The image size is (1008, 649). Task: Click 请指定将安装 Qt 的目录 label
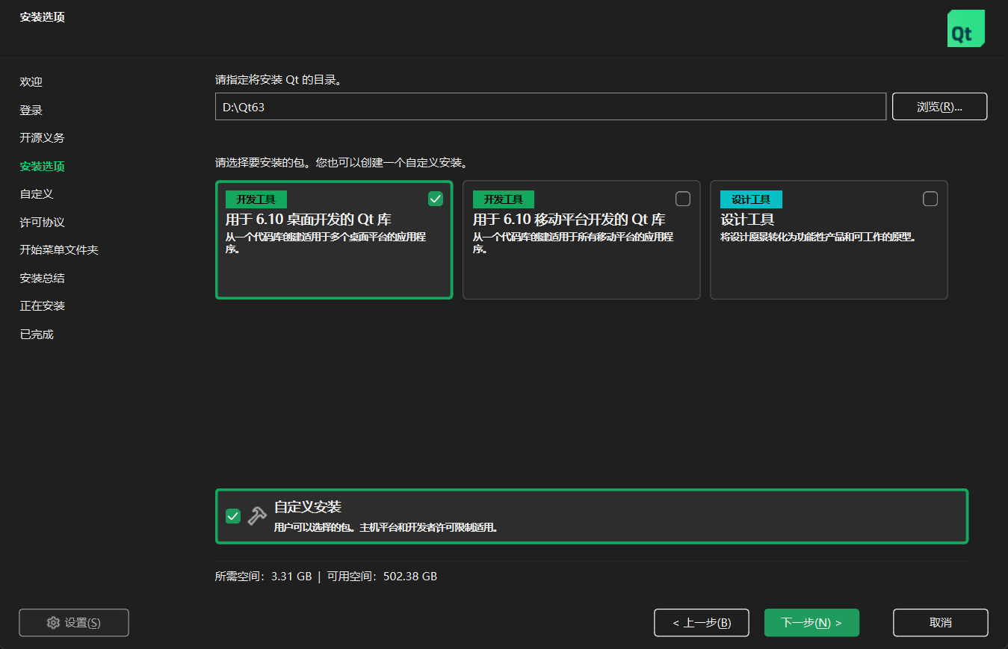pyautogui.click(x=279, y=80)
